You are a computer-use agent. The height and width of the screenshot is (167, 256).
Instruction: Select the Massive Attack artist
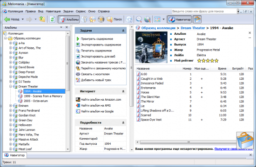[28, 140]
